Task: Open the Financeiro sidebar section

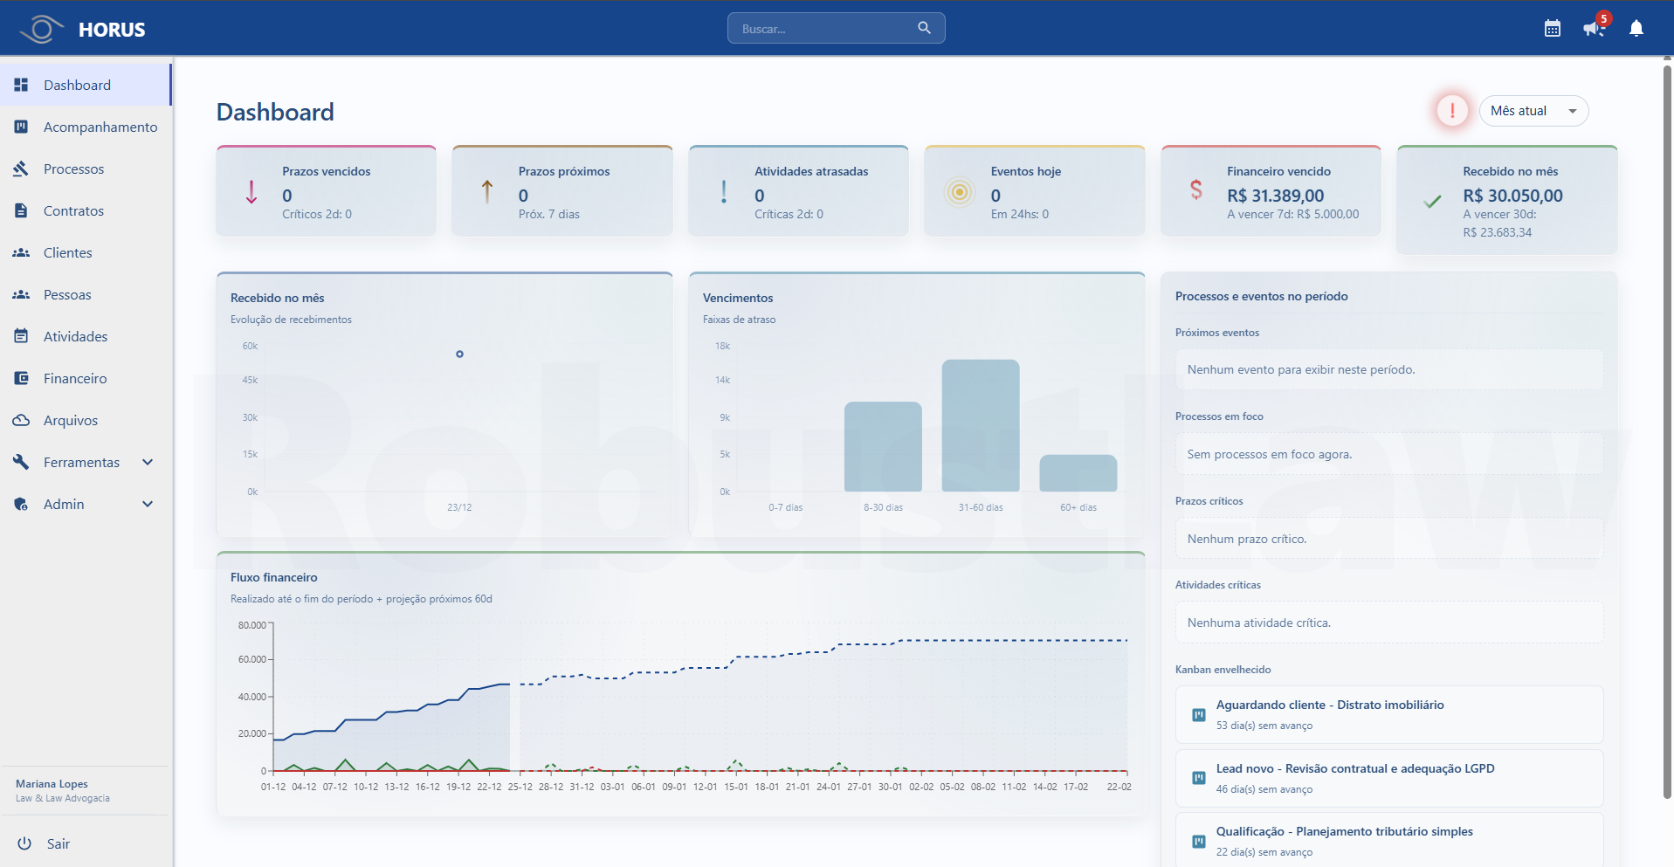Action: click(75, 378)
